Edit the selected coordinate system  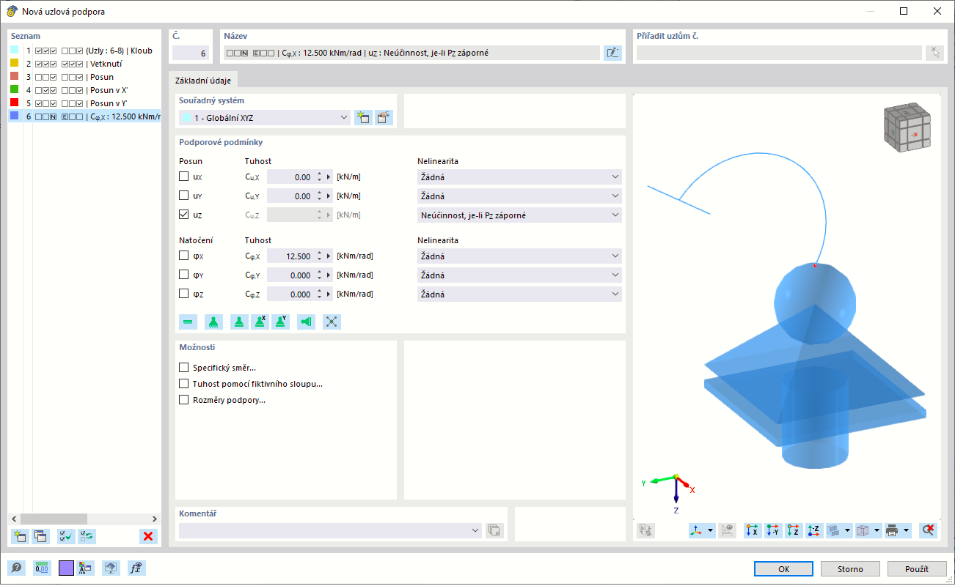(x=384, y=118)
